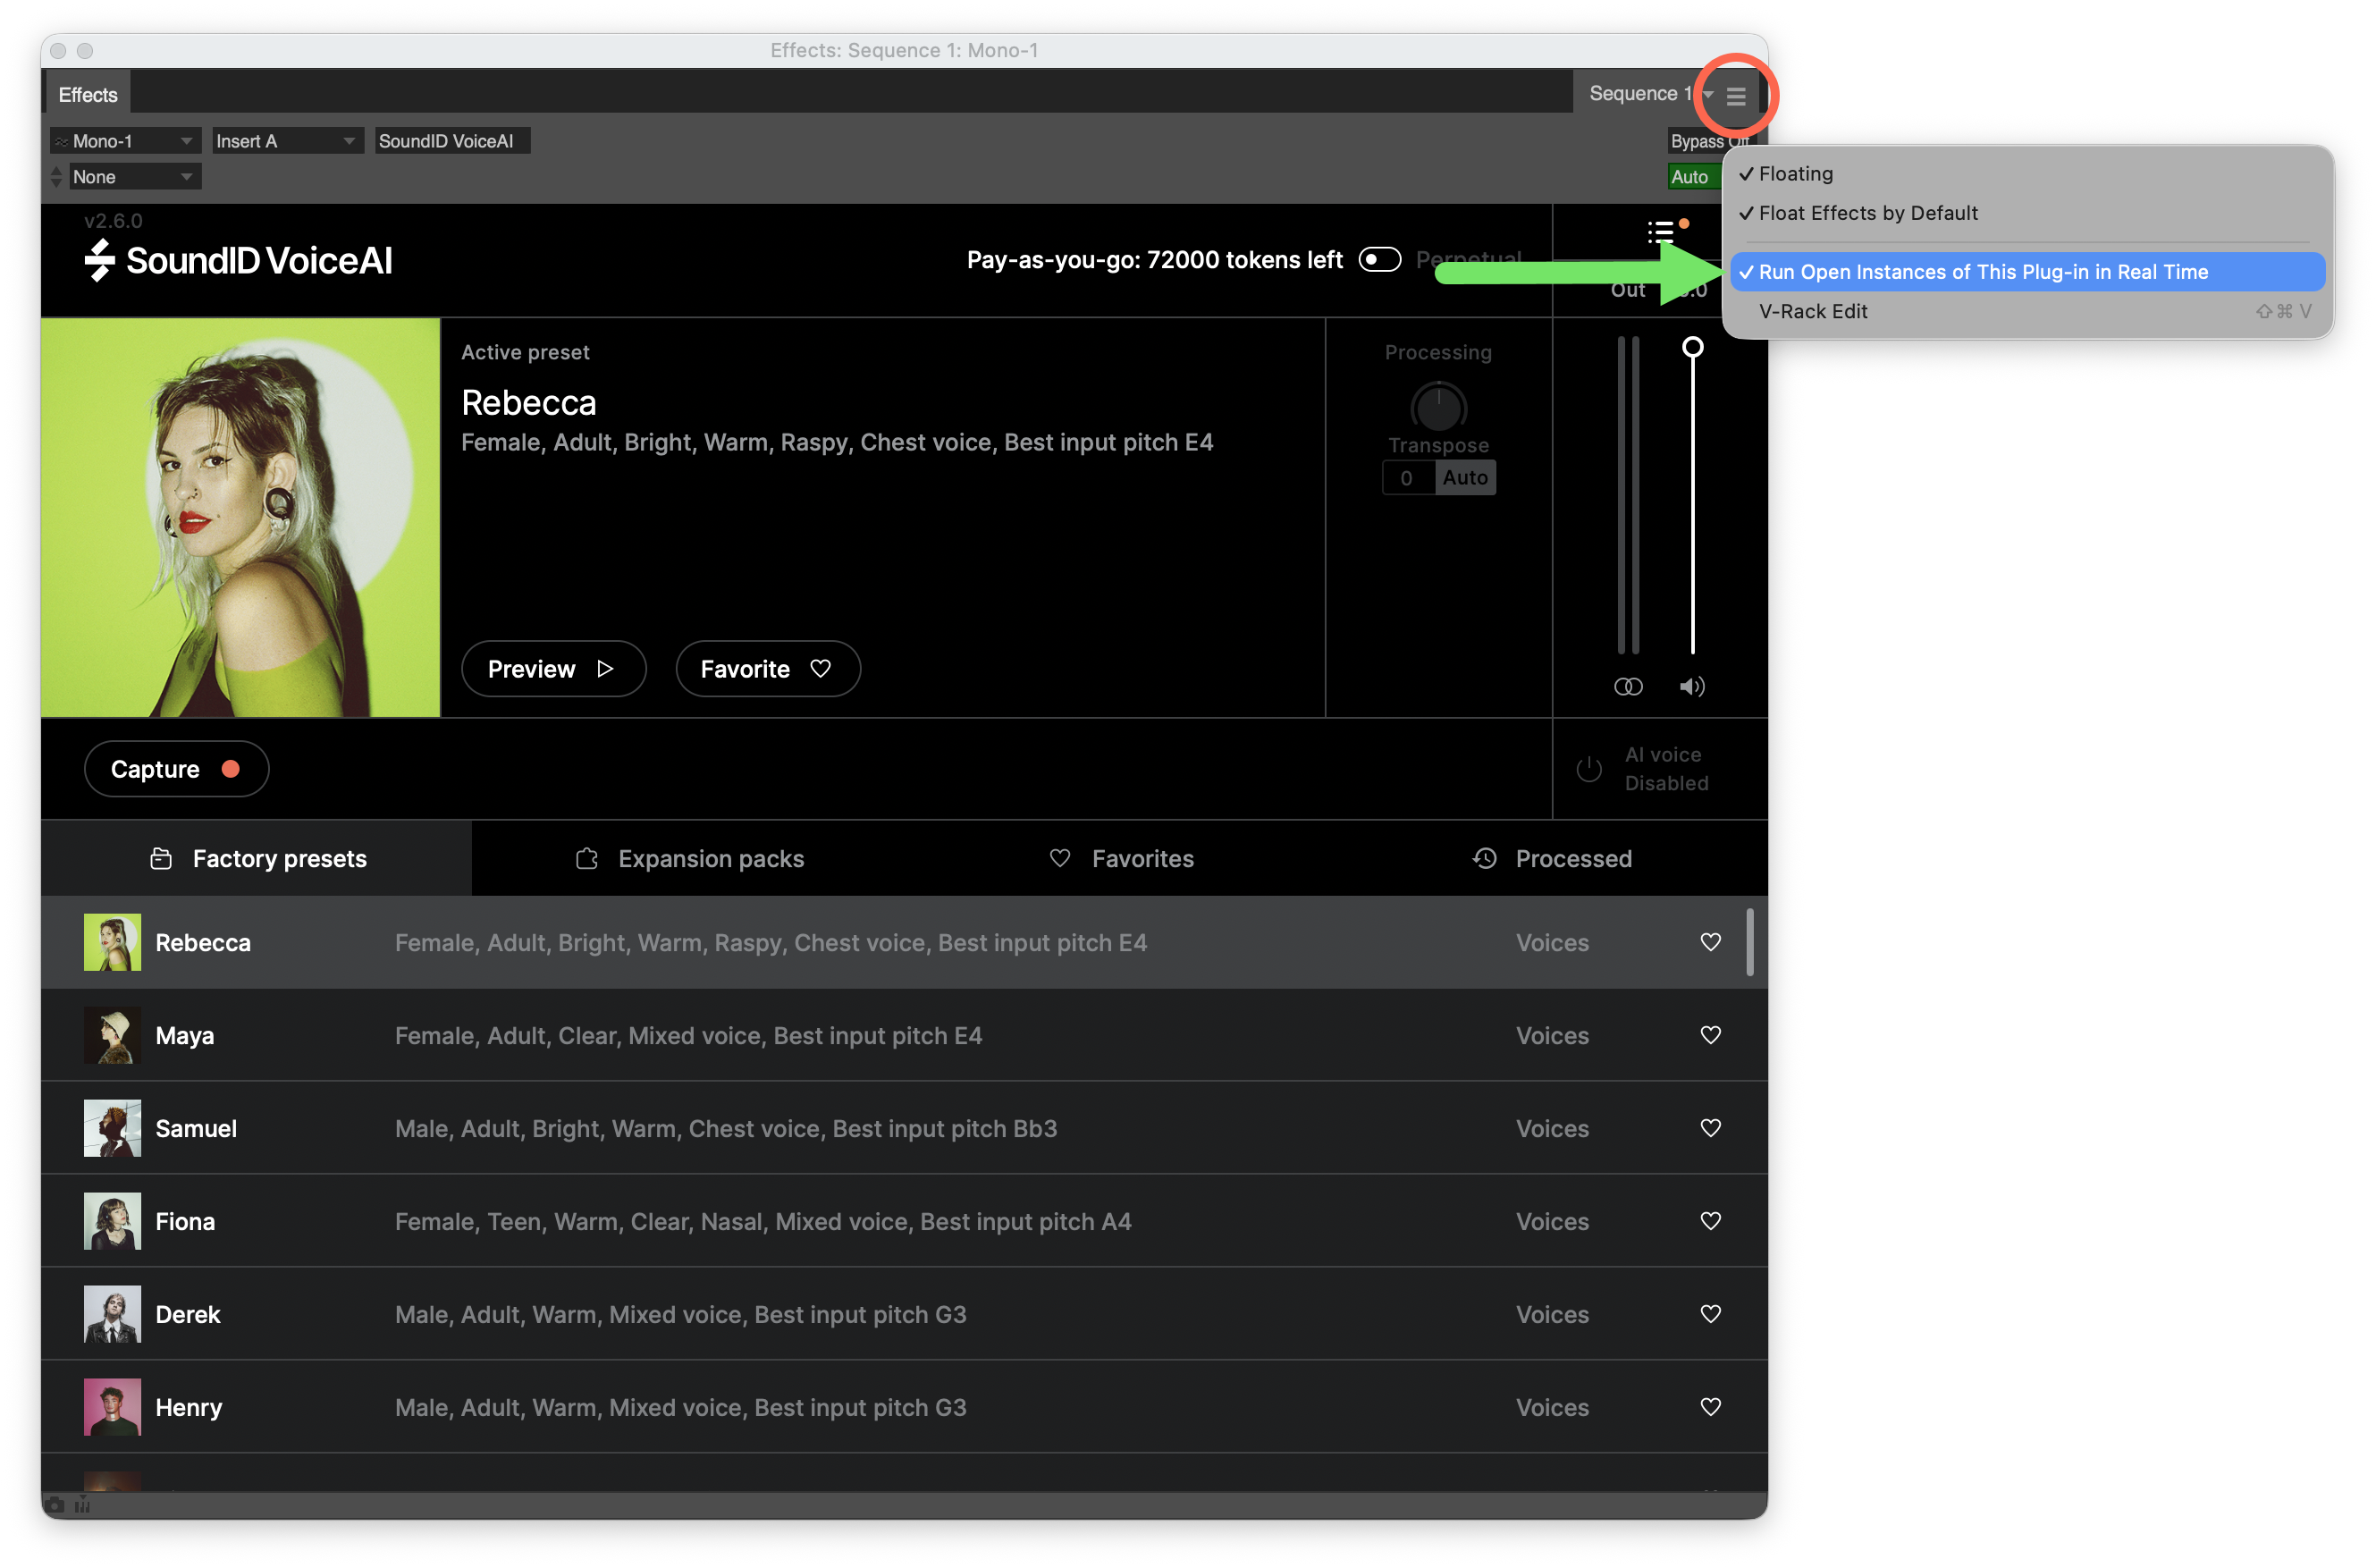2376x1568 pixels.
Task: Favorite the Maya preset heart icon
Action: point(1710,1035)
